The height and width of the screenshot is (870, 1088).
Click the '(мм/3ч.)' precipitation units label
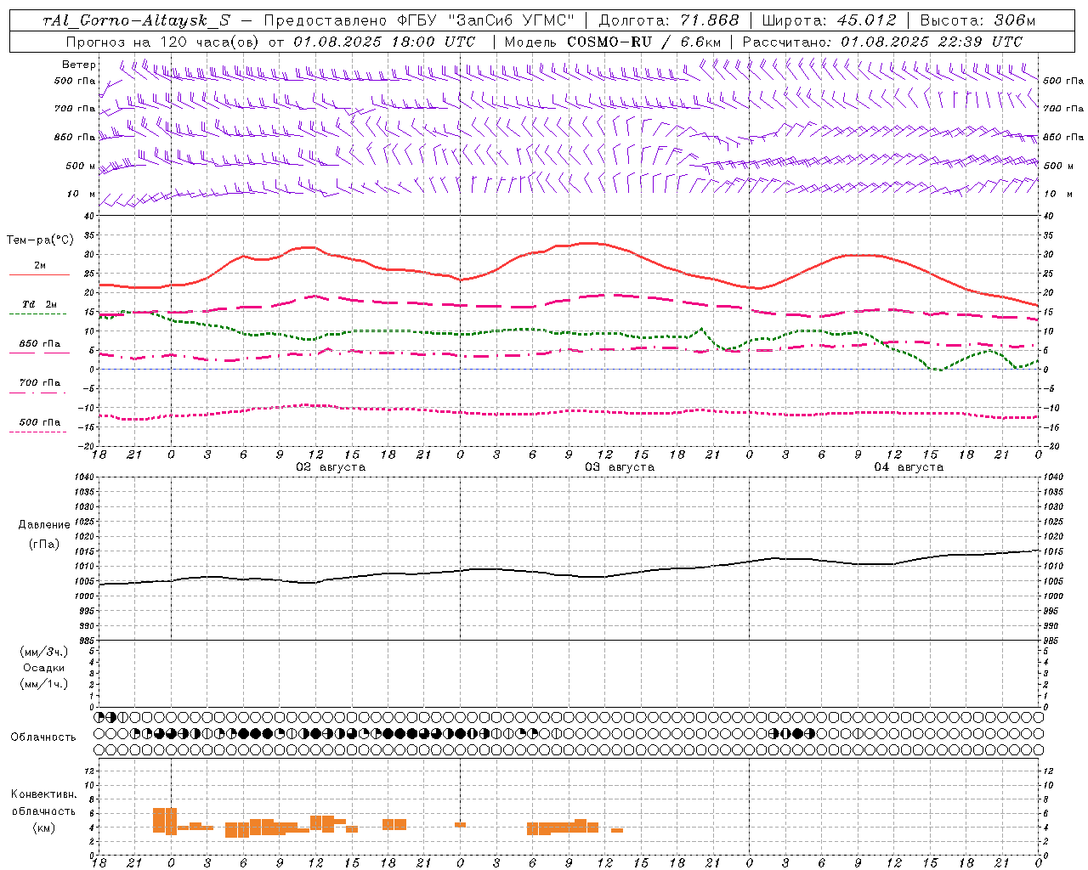pos(44,652)
